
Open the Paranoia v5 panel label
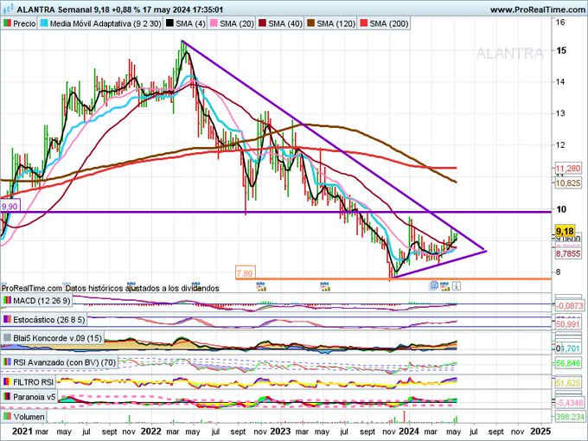tap(35, 397)
